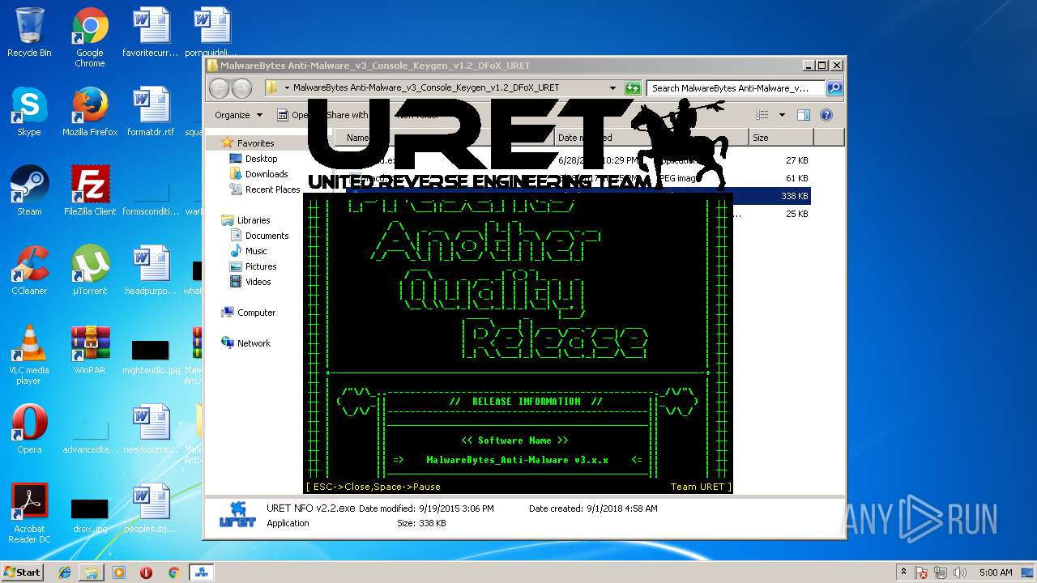Viewport: 1037px width, 583px height.
Task: Open Internet Explorer from the taskbar
Action: [x=66, y=572]
